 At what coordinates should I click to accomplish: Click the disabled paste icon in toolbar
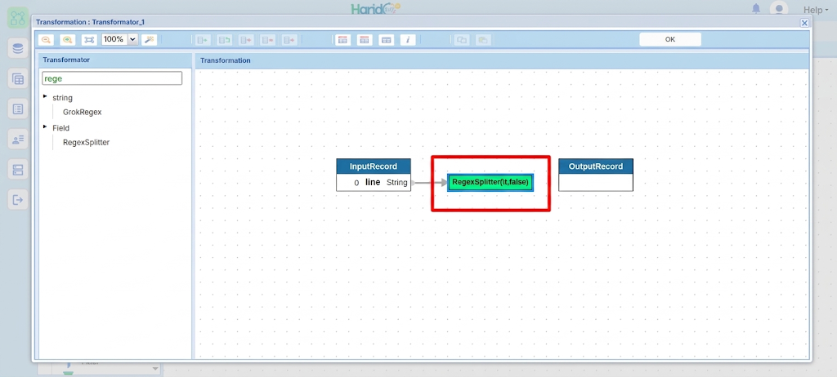click(483, 40)
